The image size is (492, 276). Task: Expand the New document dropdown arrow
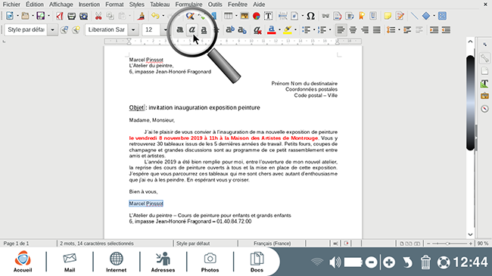click(17, 16)
